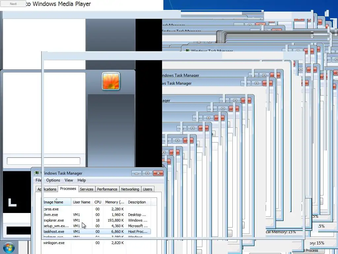Select the dwm.exe process
This screenshot has height=254, width=338.
click(96, 215)
